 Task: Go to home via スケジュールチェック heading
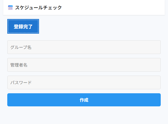38,7
